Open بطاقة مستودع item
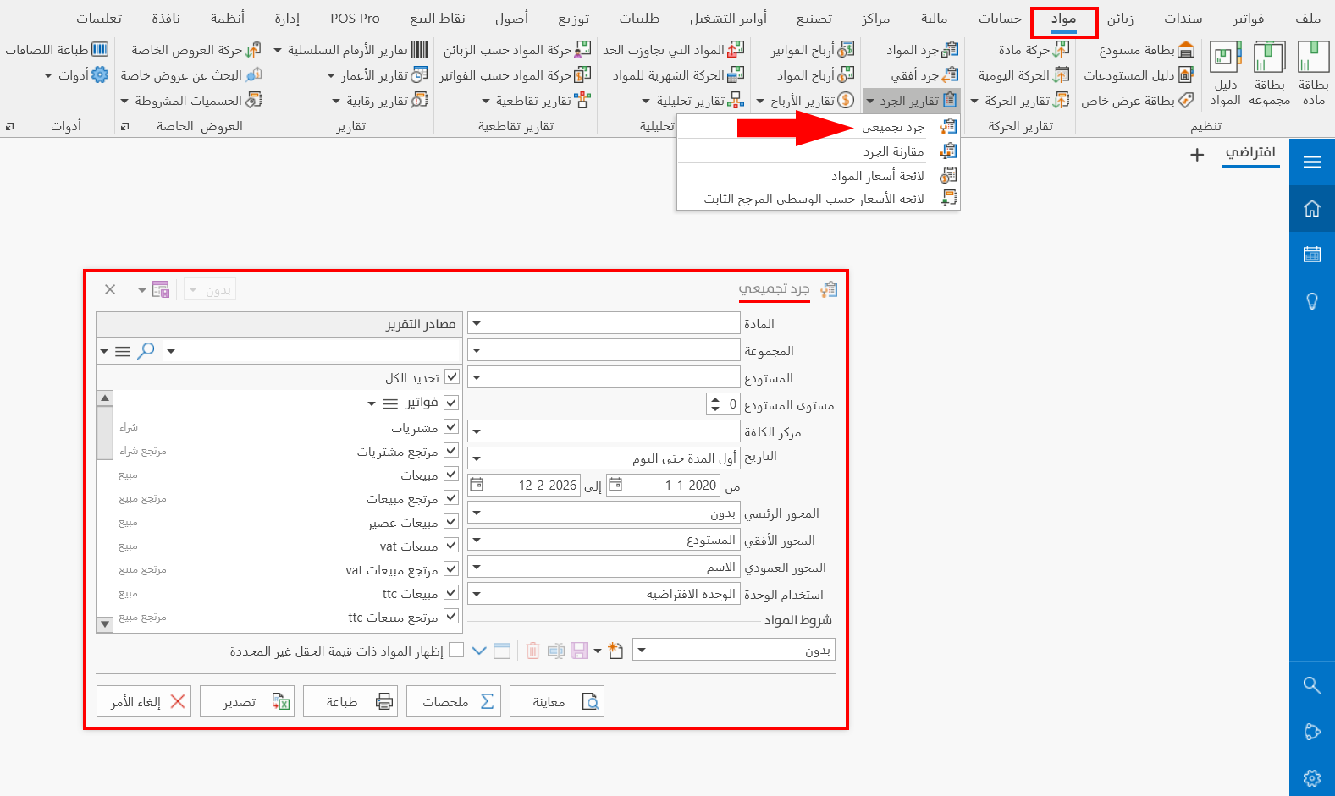The width and height of the screenshot is (1335, 796). tap(1147, 50)
